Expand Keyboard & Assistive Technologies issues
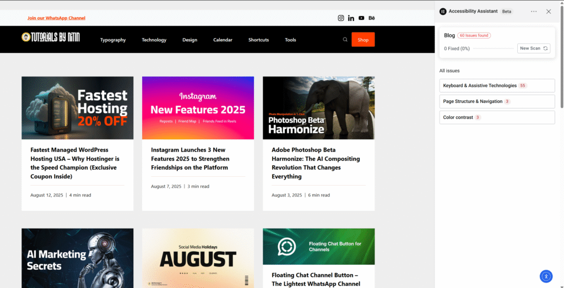 pyautogui.click(x=497, y=85)
